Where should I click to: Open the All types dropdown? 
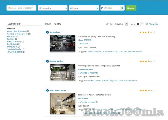(84, 8)
